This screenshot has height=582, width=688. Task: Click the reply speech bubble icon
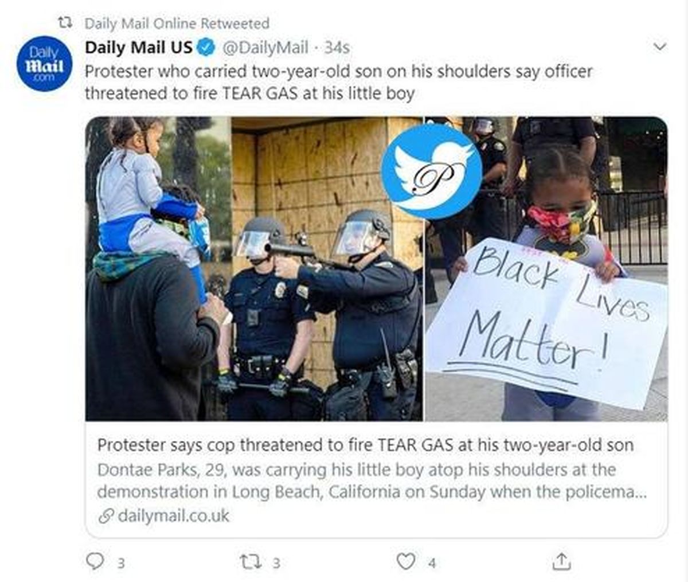[x=95, y=561]
